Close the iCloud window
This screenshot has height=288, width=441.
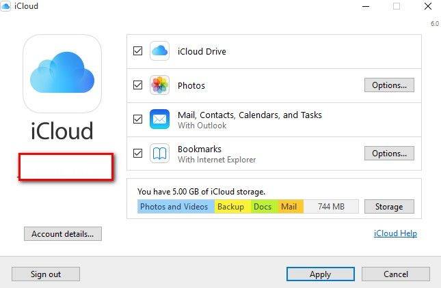point(428,6)
